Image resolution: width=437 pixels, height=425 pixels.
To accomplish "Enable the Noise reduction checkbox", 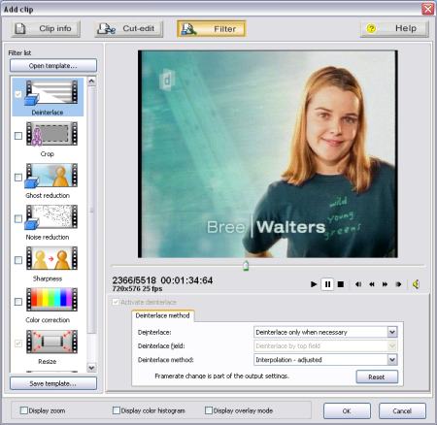I will coord(18,218).
